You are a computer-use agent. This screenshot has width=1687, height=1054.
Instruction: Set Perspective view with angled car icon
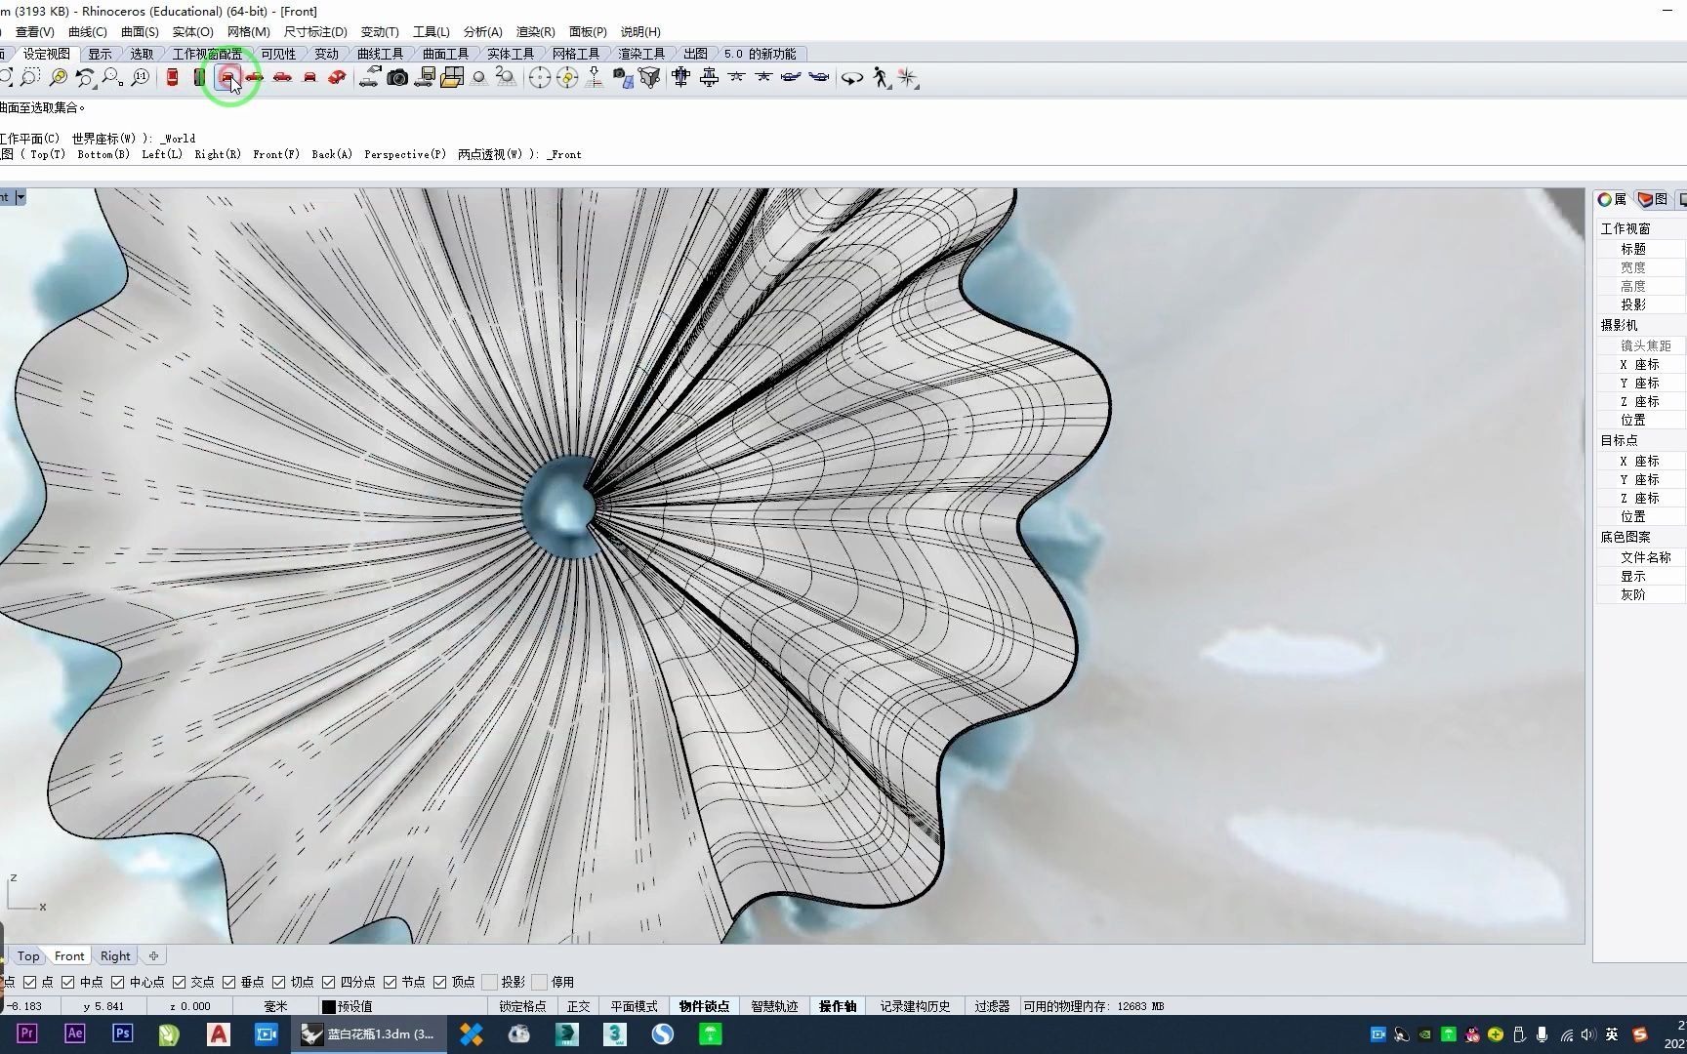point(337,77)
